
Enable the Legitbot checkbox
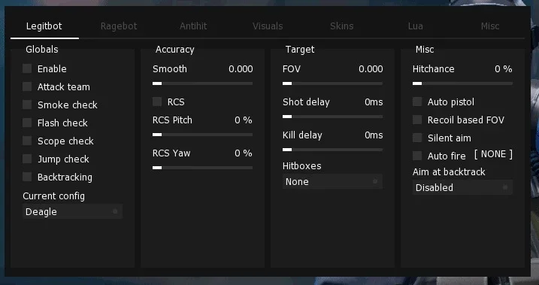point(27,68)
